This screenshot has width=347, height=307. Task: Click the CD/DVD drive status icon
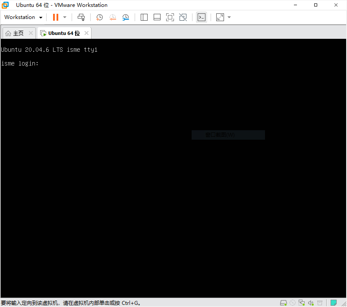coord(293,303)
